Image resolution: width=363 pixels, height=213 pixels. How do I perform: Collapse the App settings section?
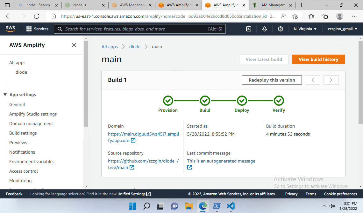pos(5,95)
